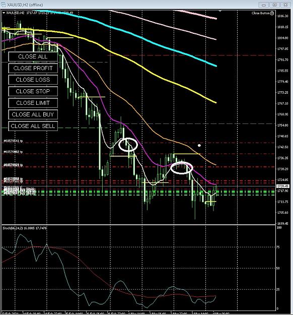This screenshot has width=293, height=315.
Task: Click the 1742.50 price scale label
Action: click(282, 147)
